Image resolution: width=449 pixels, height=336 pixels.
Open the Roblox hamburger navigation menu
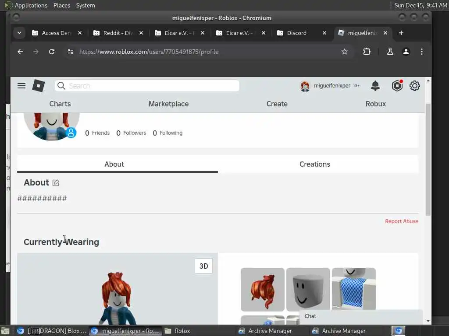coord(21,86)
